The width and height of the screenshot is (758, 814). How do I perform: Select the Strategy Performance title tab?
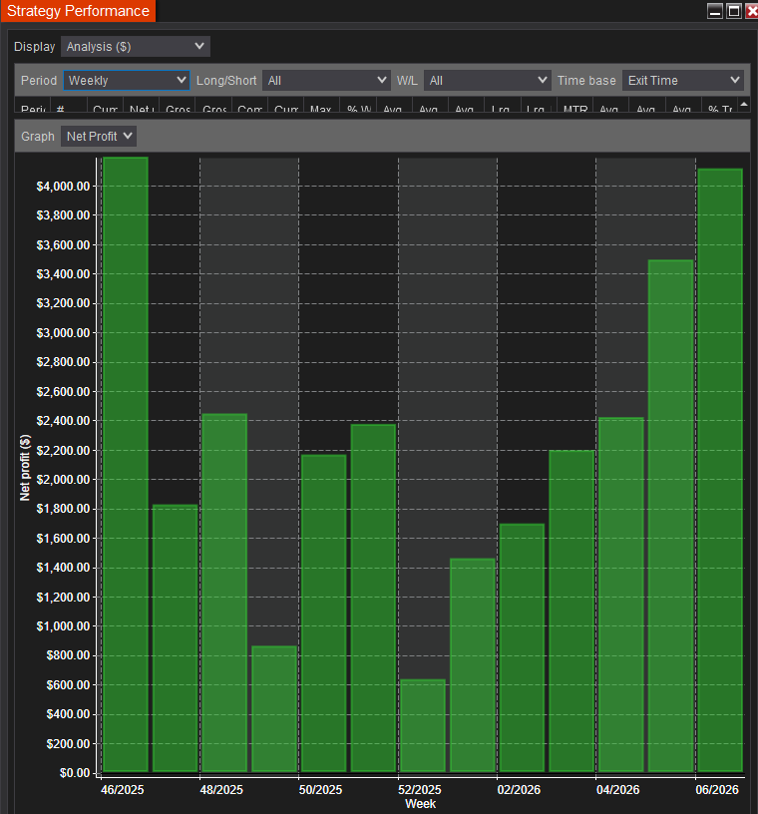click(78, 12)
